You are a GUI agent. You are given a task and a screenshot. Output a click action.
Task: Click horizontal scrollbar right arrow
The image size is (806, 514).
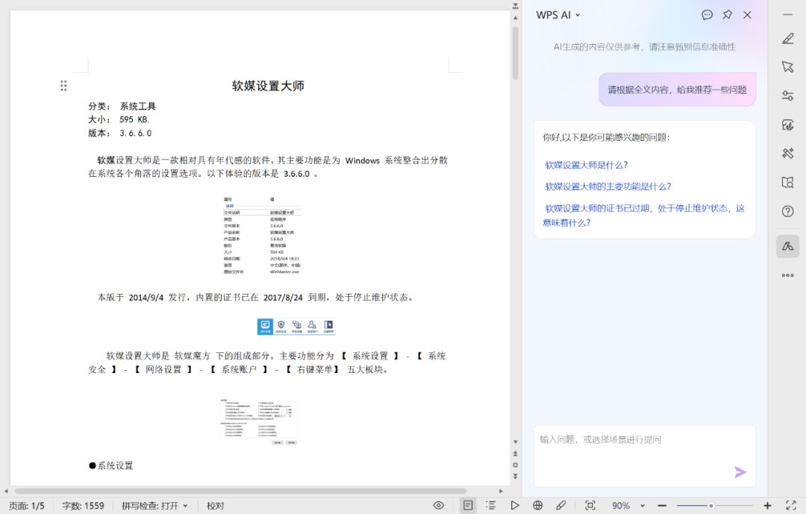(502, 492)
